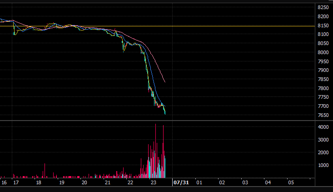Click the 4000 volume axis label
This screenshot has width=333, height=192.
pyautogui.click(x=323, y=127)
